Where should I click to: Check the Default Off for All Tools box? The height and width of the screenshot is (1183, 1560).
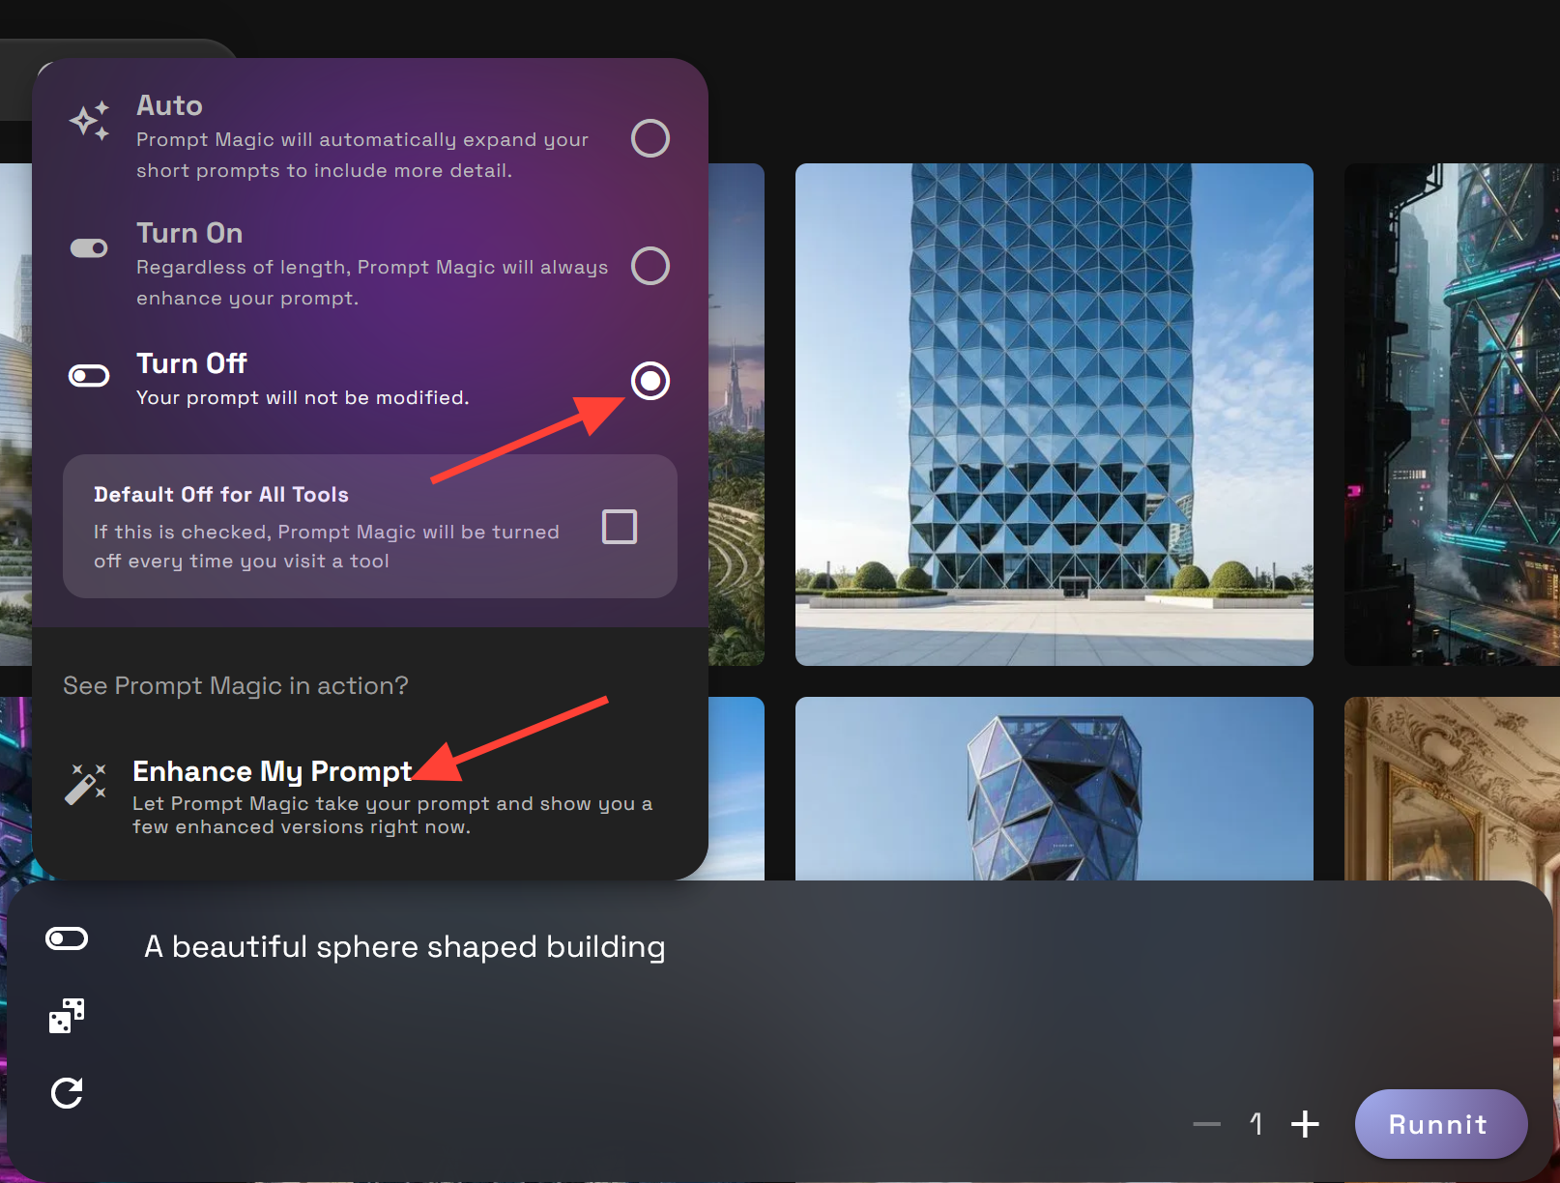(619, 527)
